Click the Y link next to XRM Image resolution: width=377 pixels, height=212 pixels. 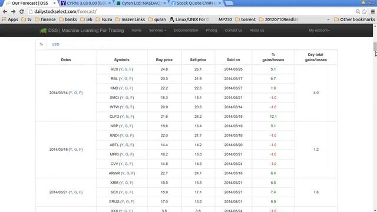(x=121, y=183)
